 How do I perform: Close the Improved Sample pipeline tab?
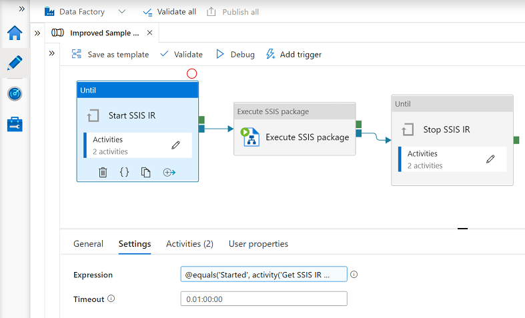tap(149, 33)
